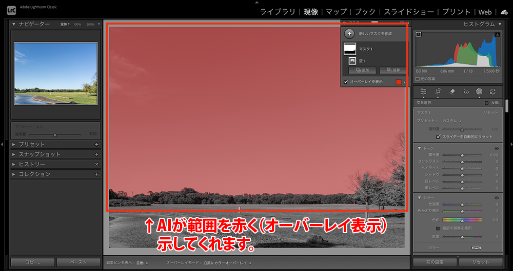Switch to the プリント module
Image resolution: width=513 pixels, height=271 pixels.
pos(456,12)
